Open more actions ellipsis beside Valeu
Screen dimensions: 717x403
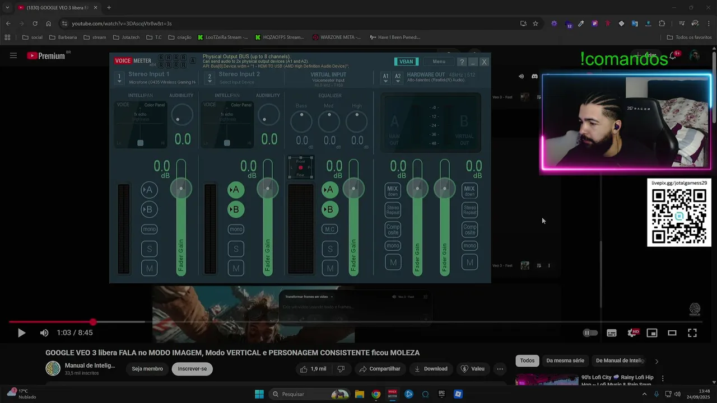[x=500, y=369]
